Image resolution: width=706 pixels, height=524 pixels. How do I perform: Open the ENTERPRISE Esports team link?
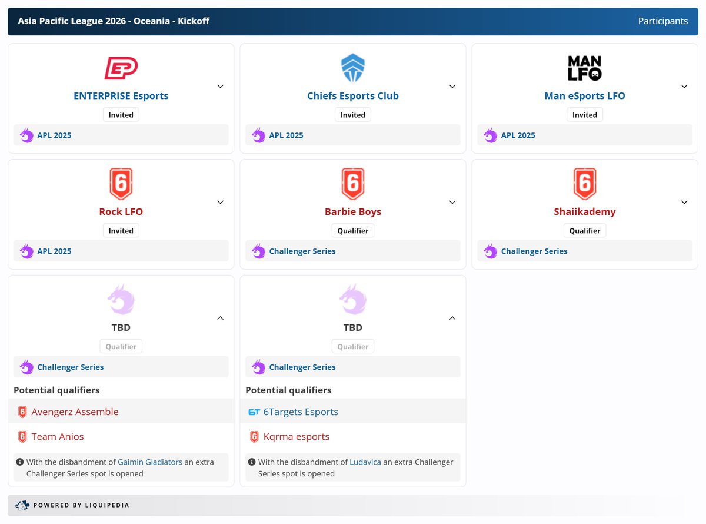[121, 96]
